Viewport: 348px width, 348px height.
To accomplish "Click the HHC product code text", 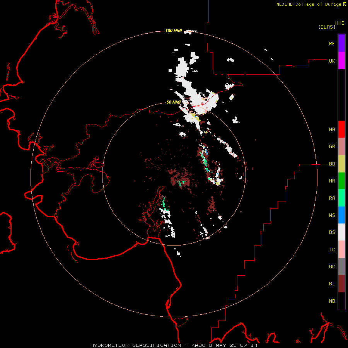I will (x=340, y=23).
